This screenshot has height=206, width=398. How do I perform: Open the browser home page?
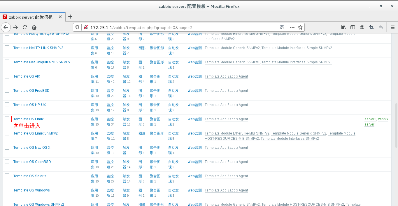click(x=34, y=27)
